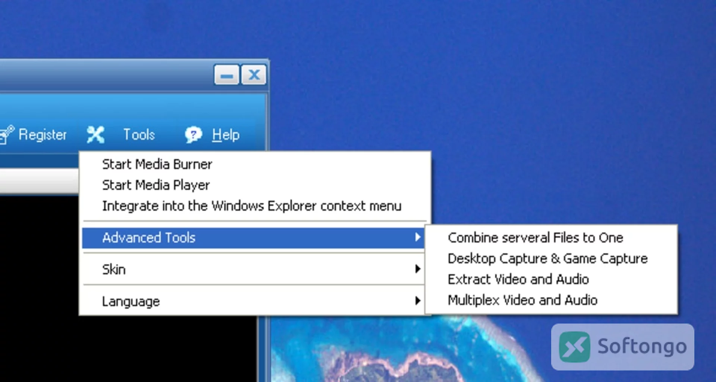The width and height of the screenshot is (716, 382).
Task: Close the application window
Action: point(254,75)
